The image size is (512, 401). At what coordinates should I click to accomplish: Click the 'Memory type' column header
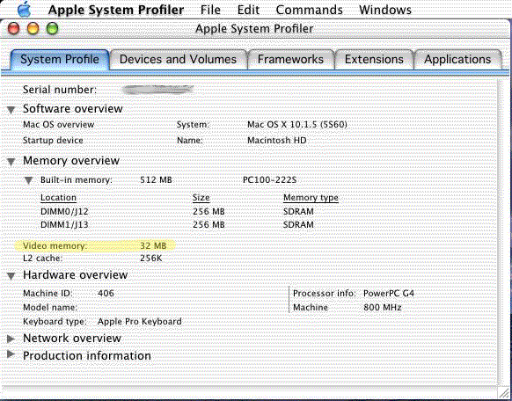[311, 198]
